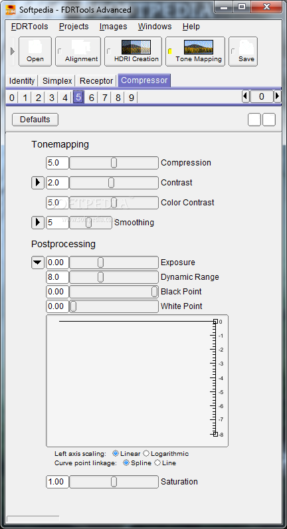Expand the Contrast options triangle
Screen dimensions: 287x529
pyautogui.click(x=38, y=183)
